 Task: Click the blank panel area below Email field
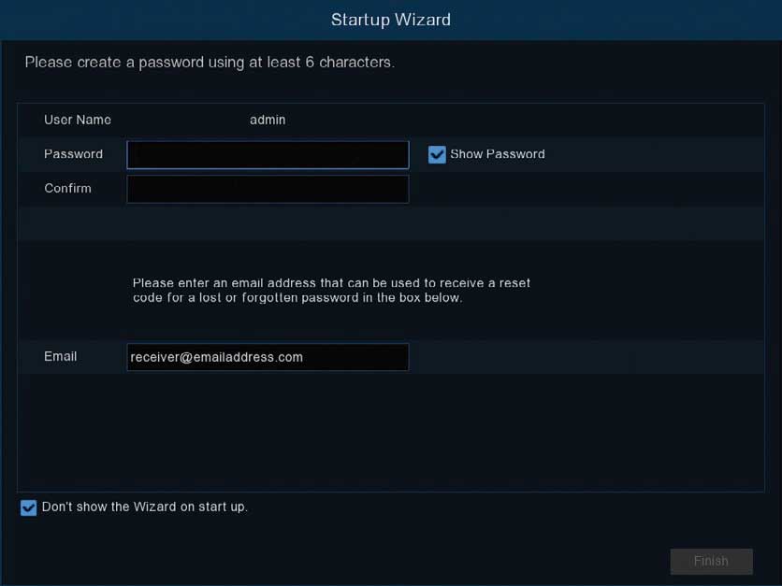point(390,430)
